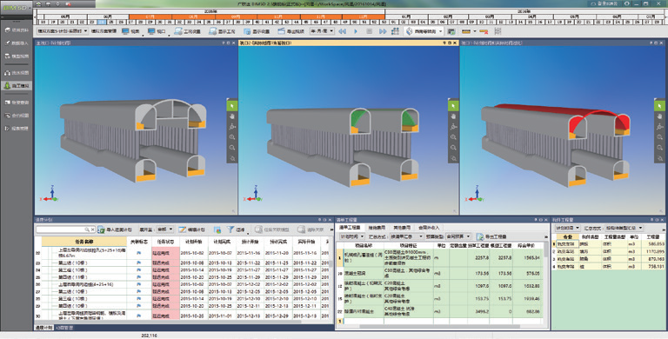Click week 24 highlighted on the timeline
This screenshot has width=668, height=339.
tap(102, 22)
